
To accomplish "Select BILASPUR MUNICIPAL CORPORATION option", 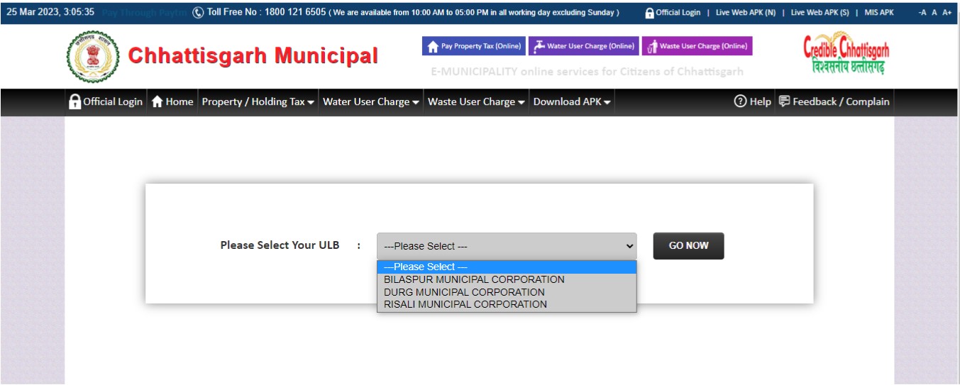I will coord(474,279).
